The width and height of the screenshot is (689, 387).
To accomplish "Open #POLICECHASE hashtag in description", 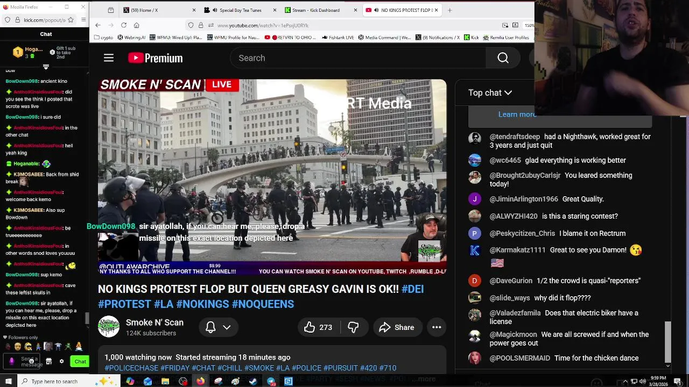I will coord(131,368).
